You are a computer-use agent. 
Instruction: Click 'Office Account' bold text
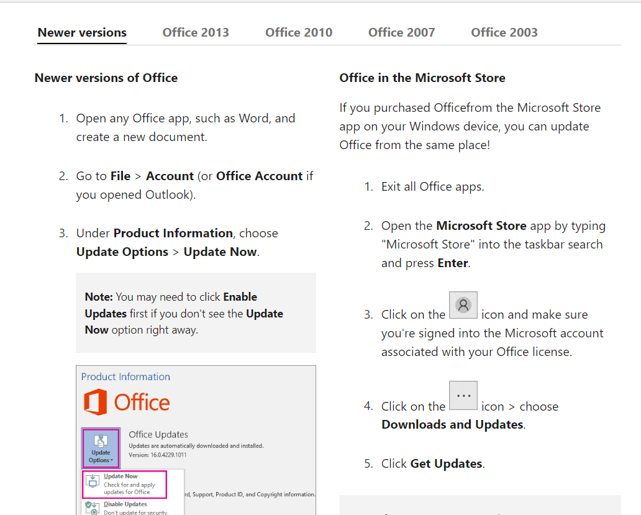point(259,176)
